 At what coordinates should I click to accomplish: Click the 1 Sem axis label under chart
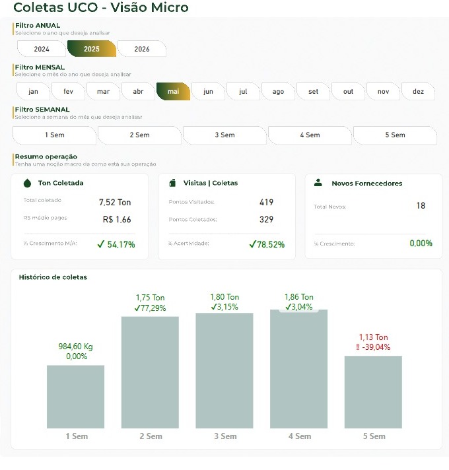click(x=77, y=436)
